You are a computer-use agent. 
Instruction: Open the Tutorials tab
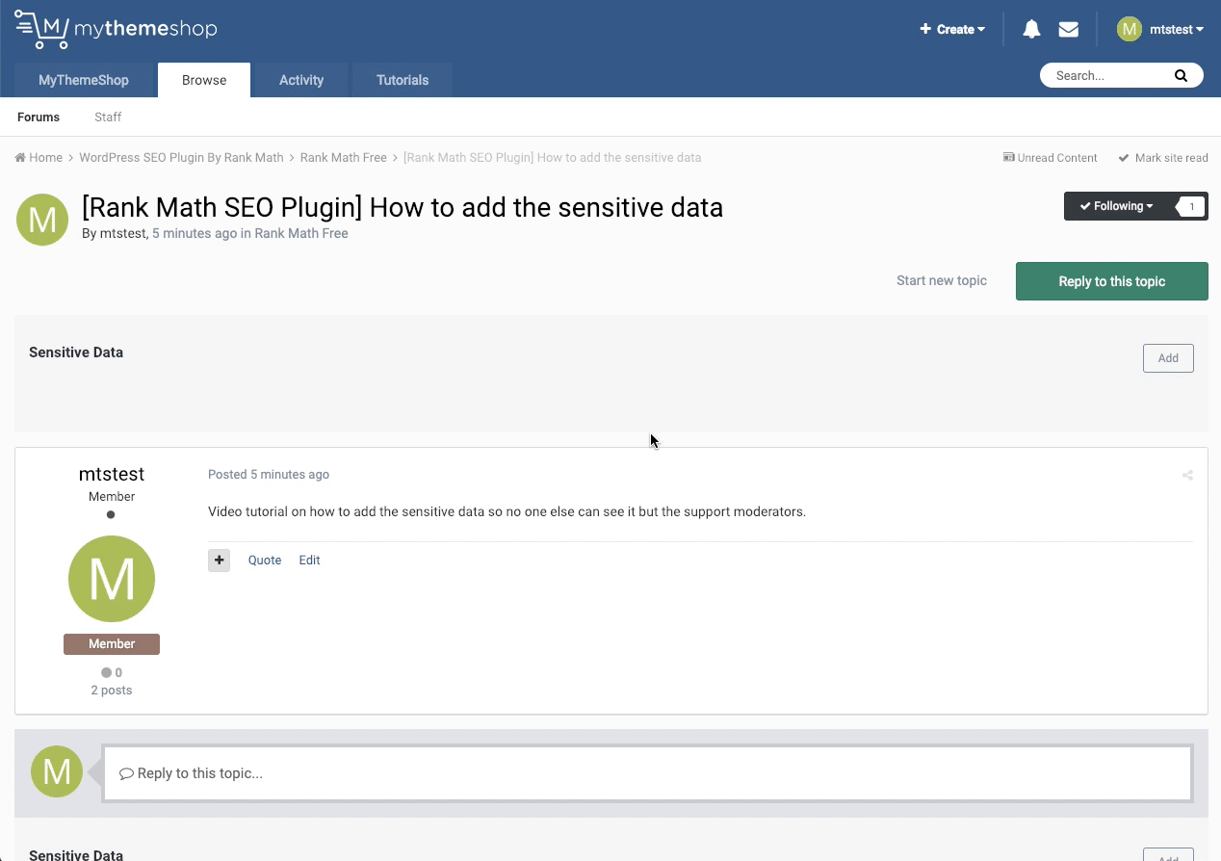(x=403, y=80)
